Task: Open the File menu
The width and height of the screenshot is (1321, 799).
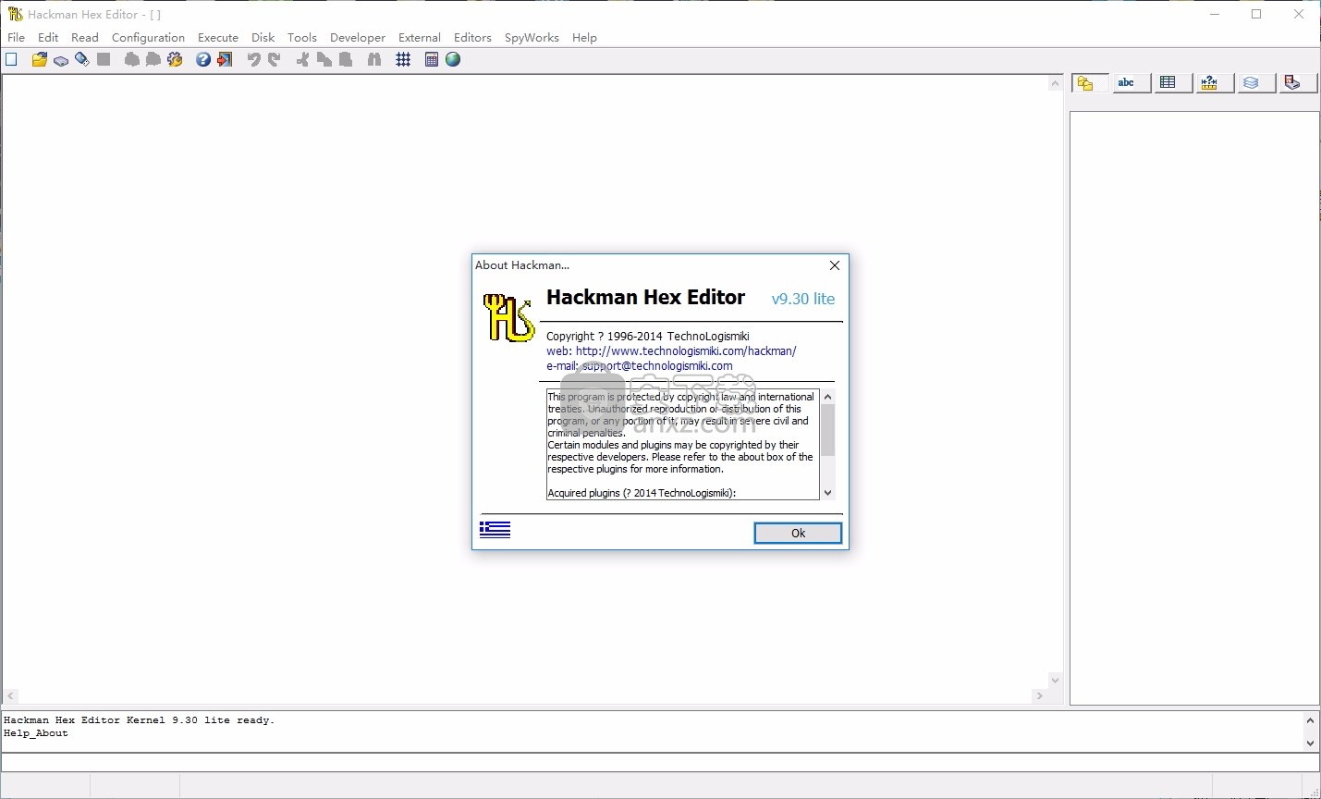Action: click(x=17, y=37)
